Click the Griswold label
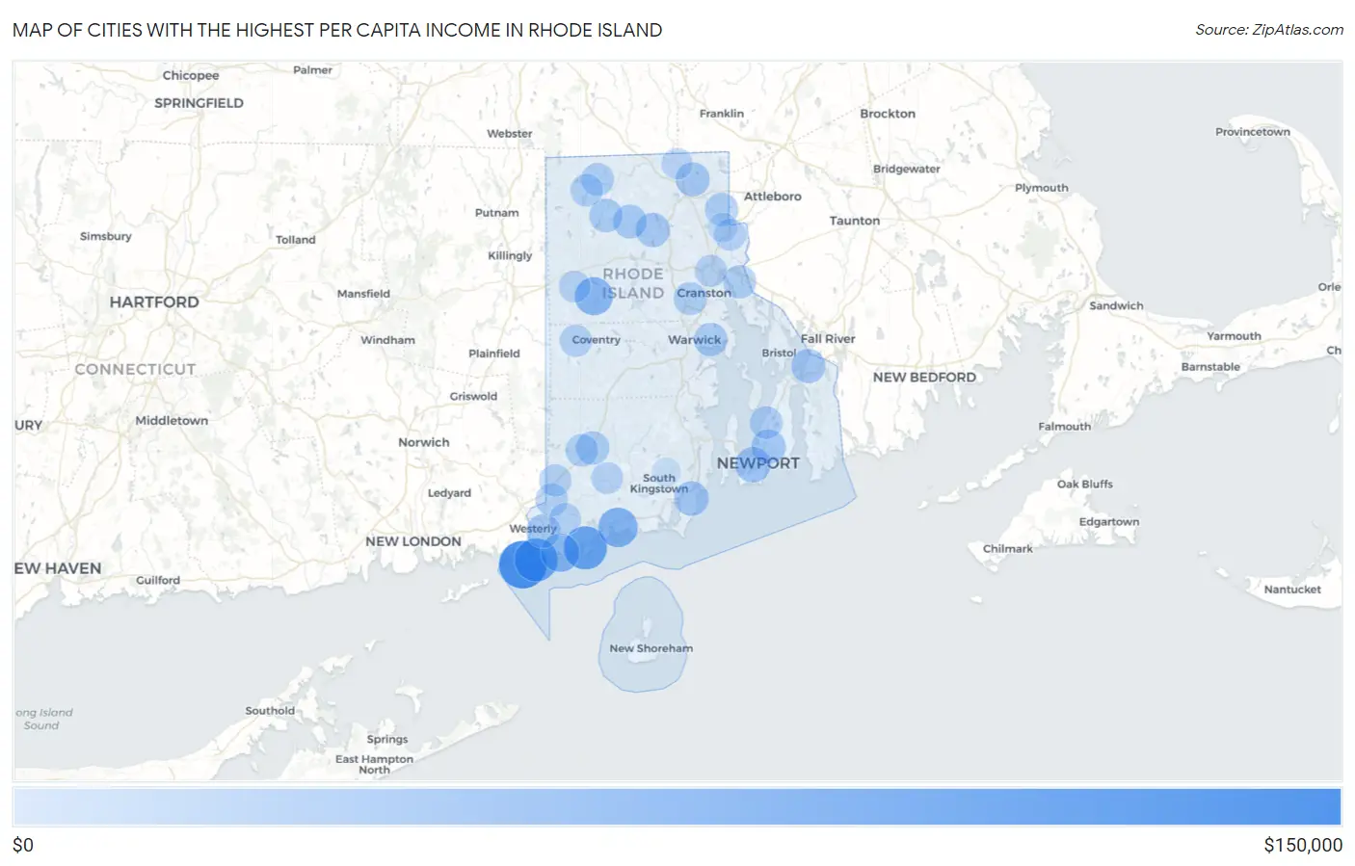This screenshot has width=1355, height=866. [473, 397]
